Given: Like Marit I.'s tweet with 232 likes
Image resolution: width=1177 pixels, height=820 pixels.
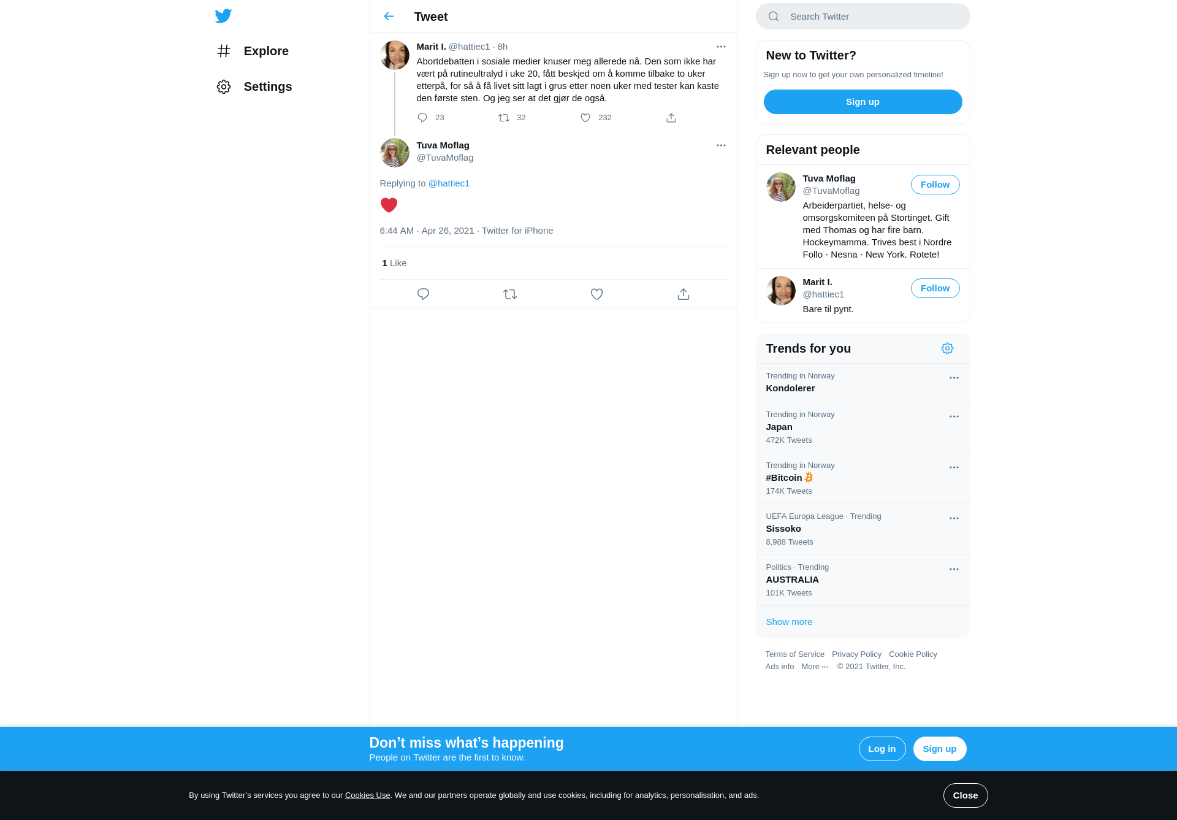Looking at the screenshot, I should 585,118.
